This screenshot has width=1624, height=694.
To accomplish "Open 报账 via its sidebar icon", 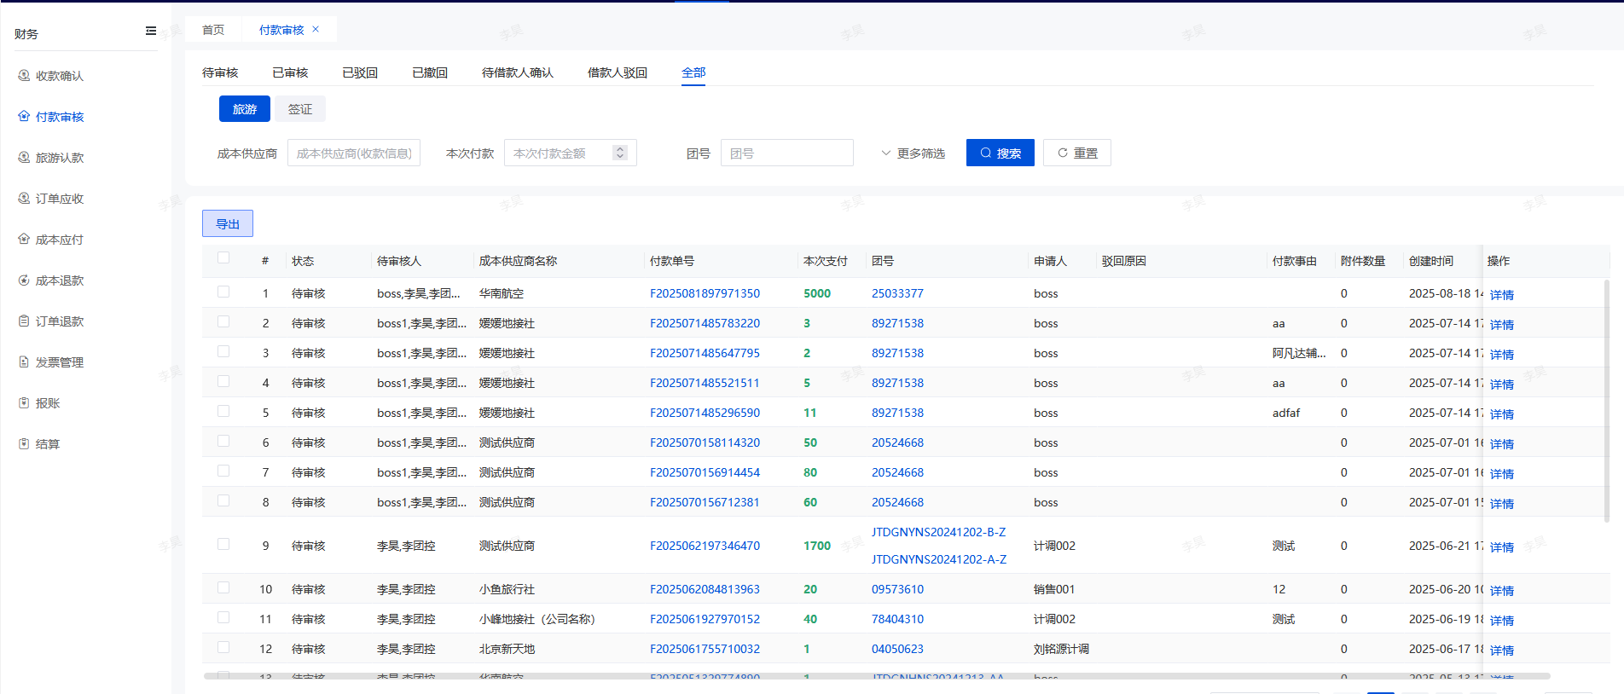I will point(24,403).
